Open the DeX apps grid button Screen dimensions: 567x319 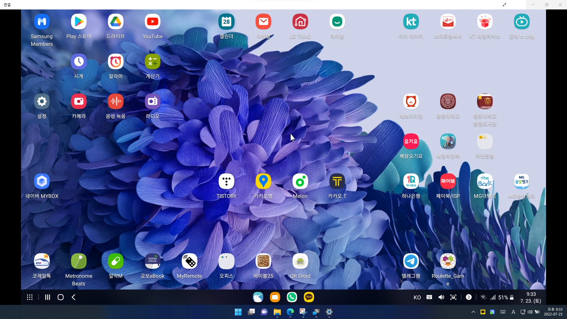coord(30,297)
